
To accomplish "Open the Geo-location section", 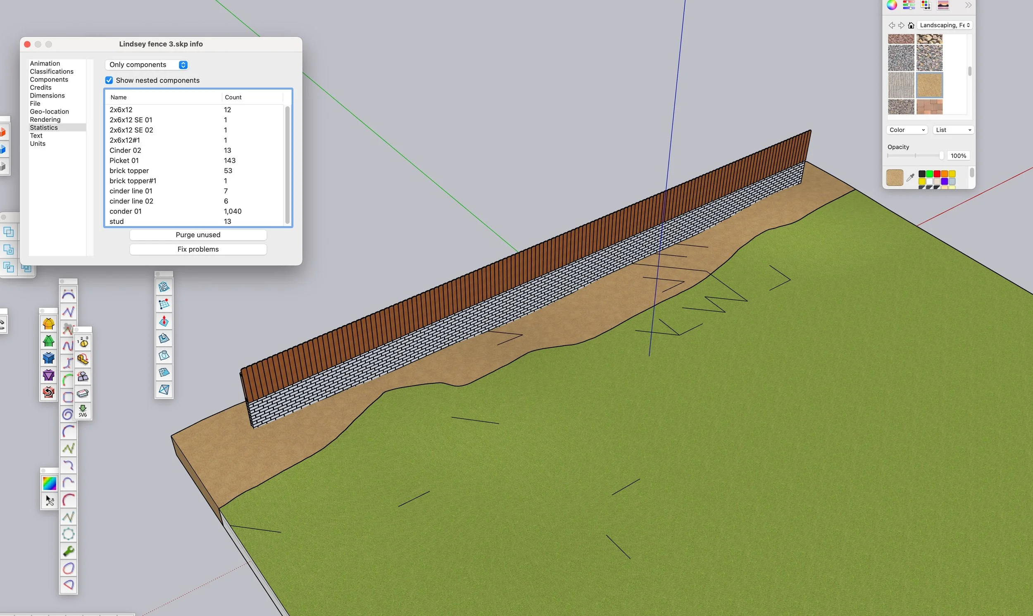I will [x=50, y=112].
